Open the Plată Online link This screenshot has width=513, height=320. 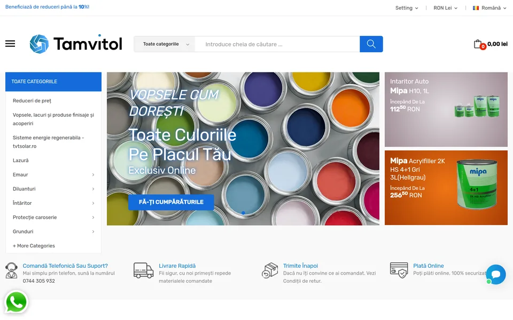[428, 266]
